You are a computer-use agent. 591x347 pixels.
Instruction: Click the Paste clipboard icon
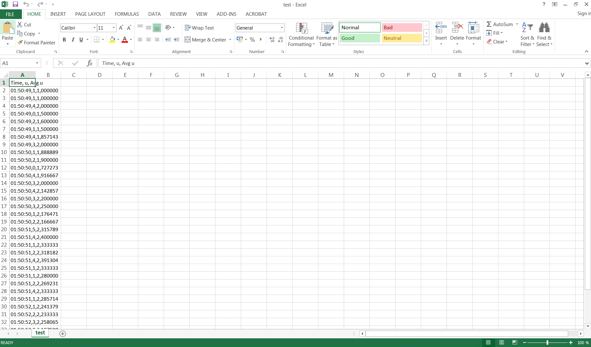coord(7,28)
